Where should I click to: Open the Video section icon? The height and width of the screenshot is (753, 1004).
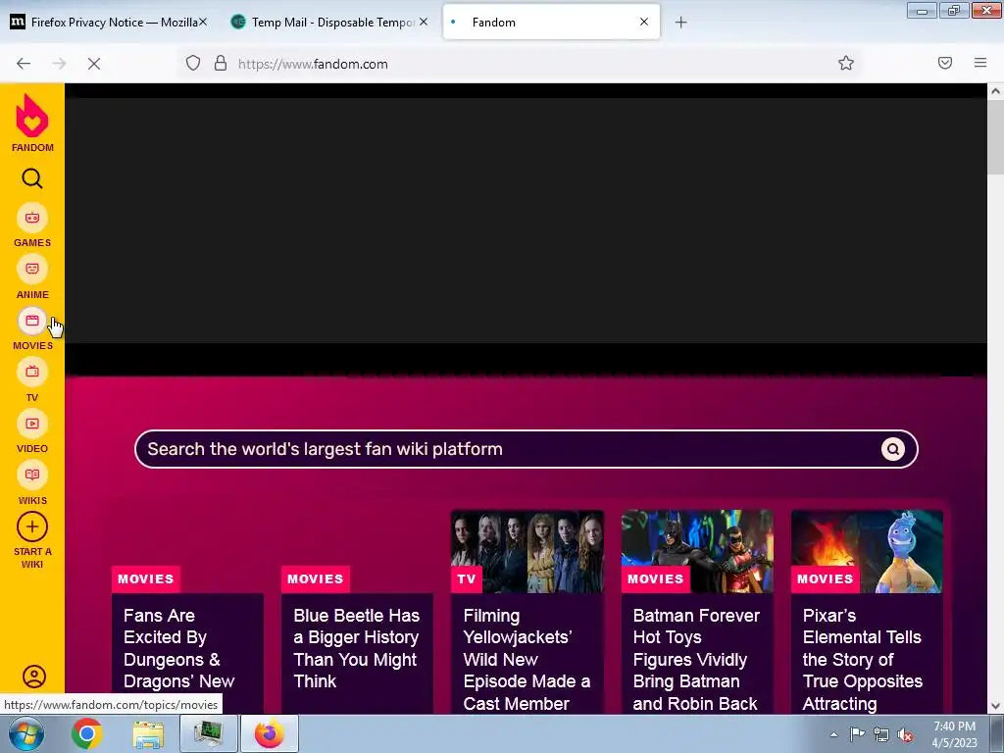[x=32, y=424]
